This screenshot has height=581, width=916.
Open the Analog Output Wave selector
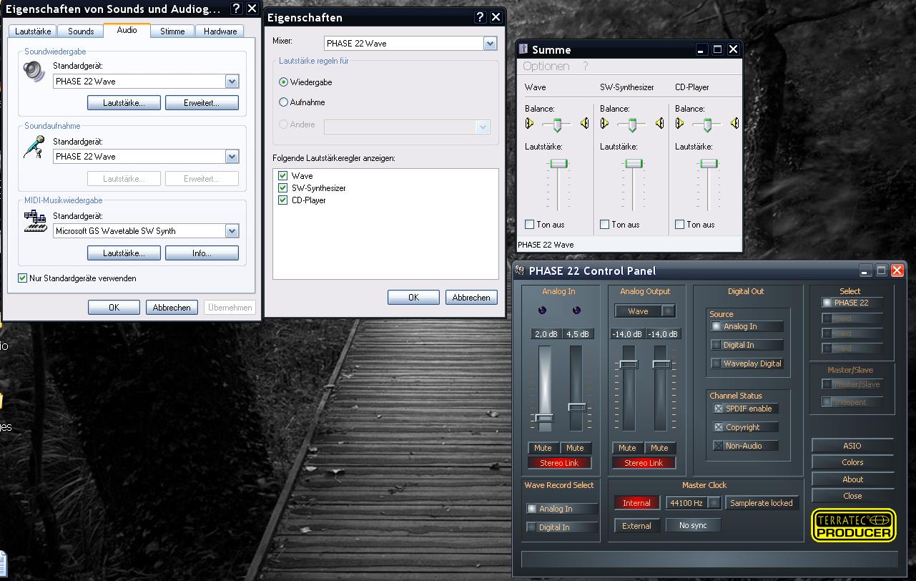645,311
